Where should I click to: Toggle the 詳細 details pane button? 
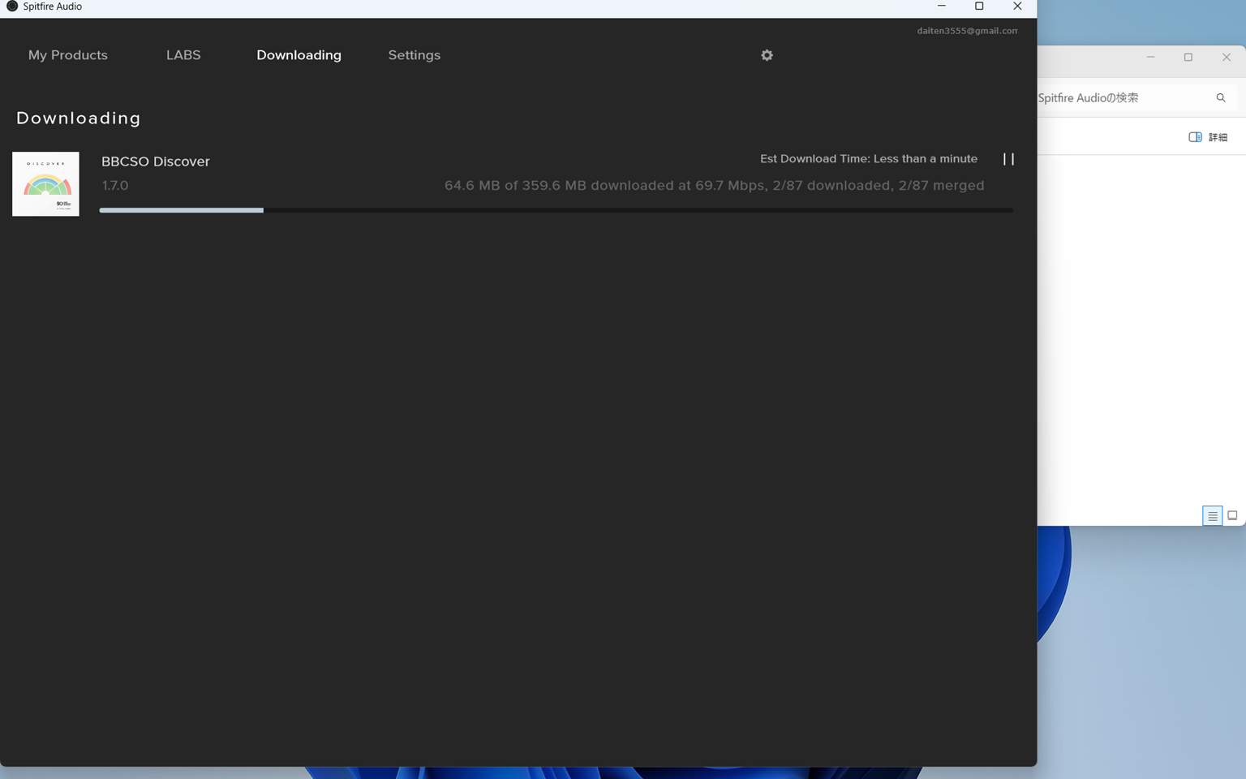coord(1208,137)
